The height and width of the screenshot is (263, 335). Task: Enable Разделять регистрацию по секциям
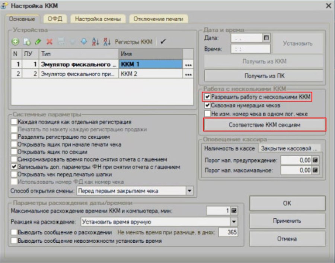coord(14,137)
